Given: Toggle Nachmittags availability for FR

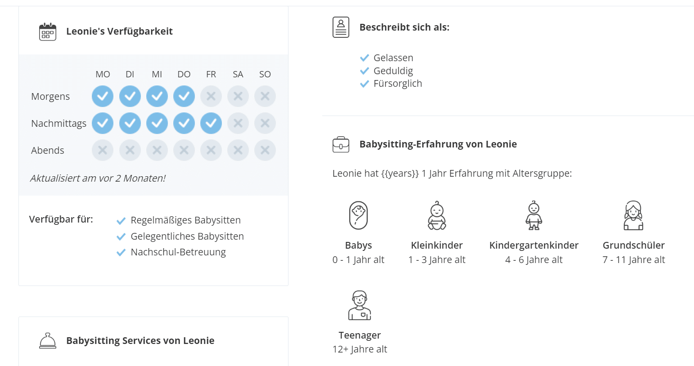Looking at the screenshot, I should [211, 123].
